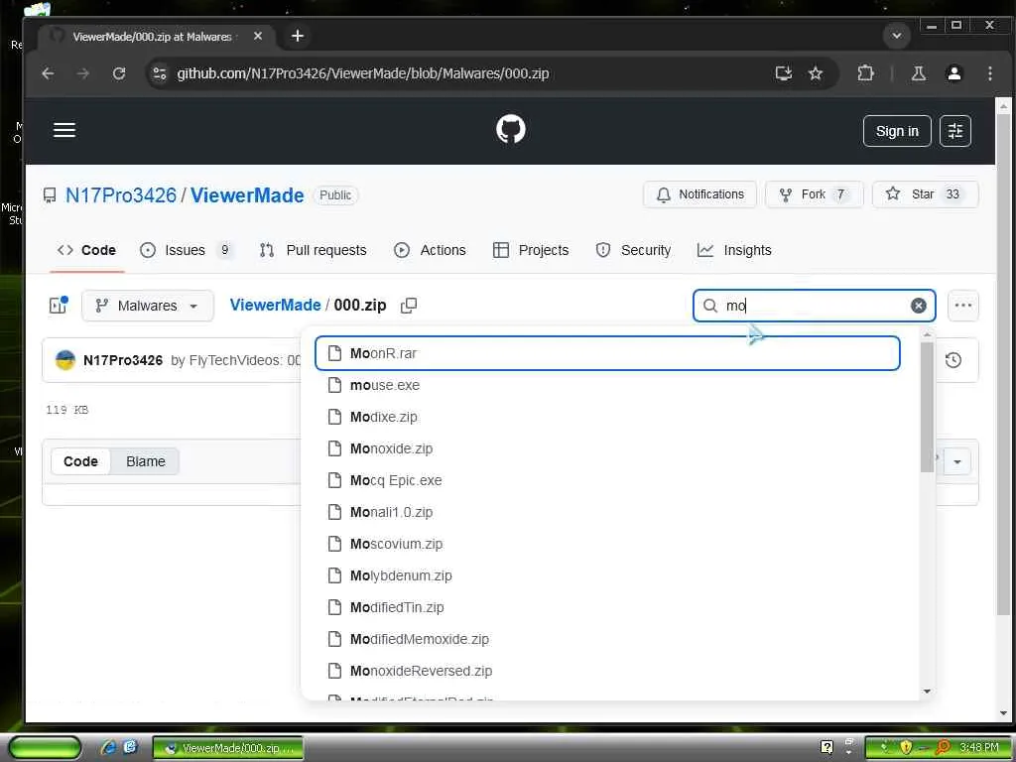Clear the file search field
This screenshot has height=762, width=1016.
coord(918,306)
